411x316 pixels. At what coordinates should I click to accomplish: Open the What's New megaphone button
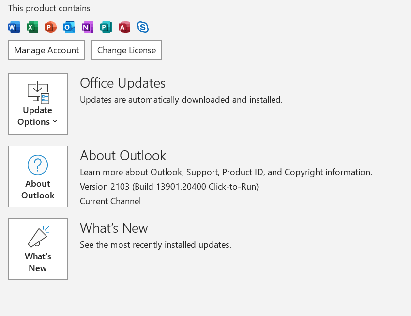click(38, 249)
